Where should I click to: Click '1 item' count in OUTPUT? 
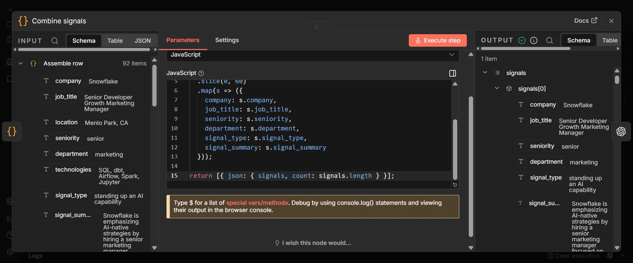(x=489, y=59)
